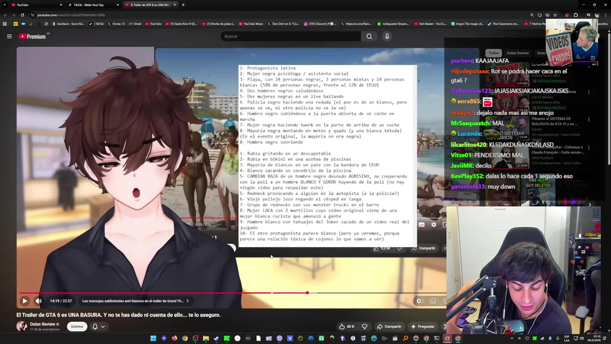Screen dimensions: 611x344
Task: Click the Preguntar button
Action: tap(422, 327)
